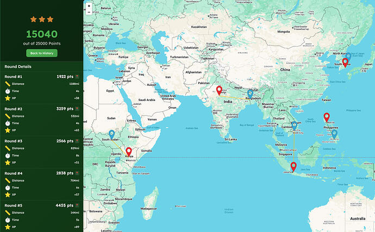Select the blue pin on South Sudan

tap(112, 135)
